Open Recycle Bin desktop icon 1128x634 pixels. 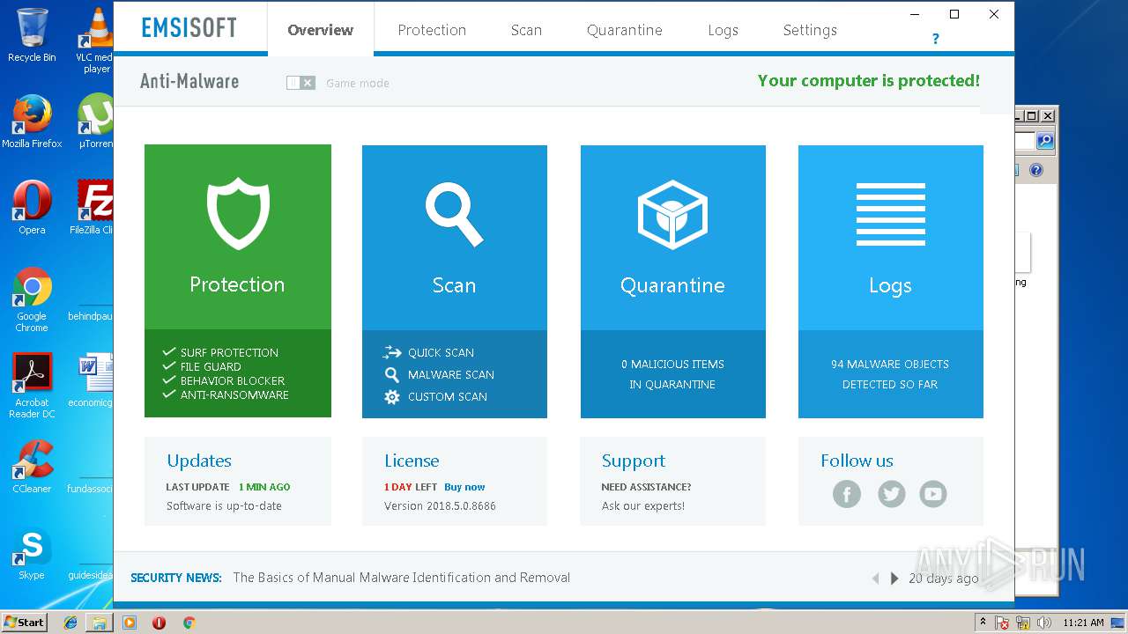[x=32, y=35]
